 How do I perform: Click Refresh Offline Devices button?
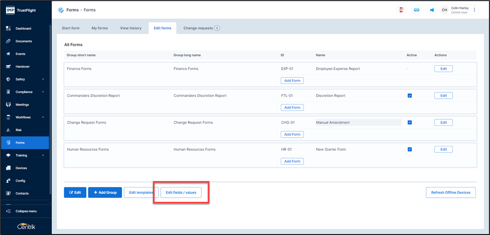pos(451,193)
